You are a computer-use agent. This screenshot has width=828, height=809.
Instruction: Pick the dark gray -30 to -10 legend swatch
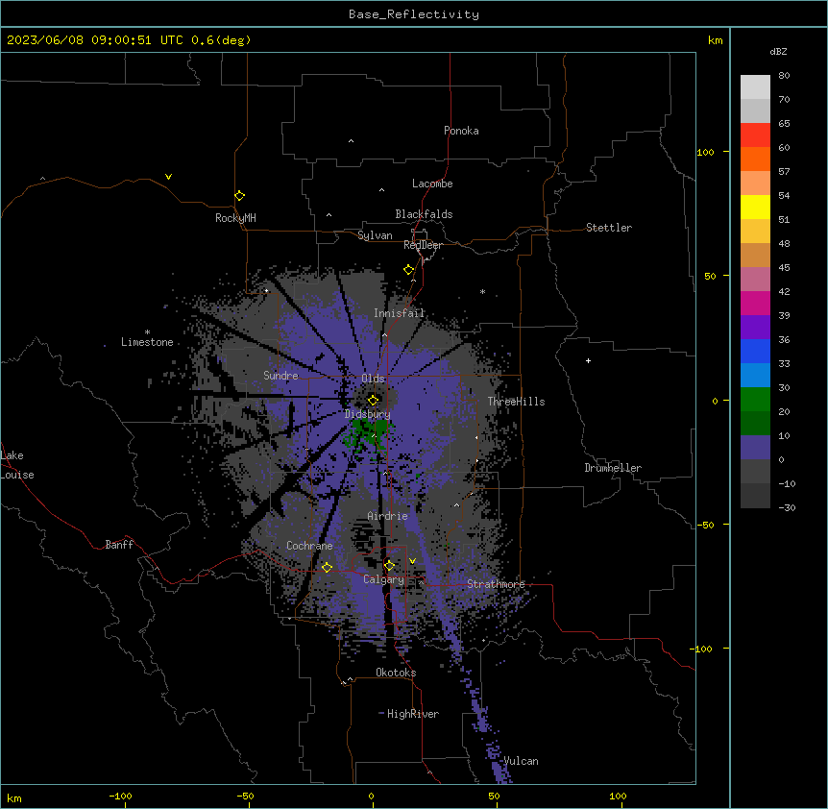(x=755, y=496)
